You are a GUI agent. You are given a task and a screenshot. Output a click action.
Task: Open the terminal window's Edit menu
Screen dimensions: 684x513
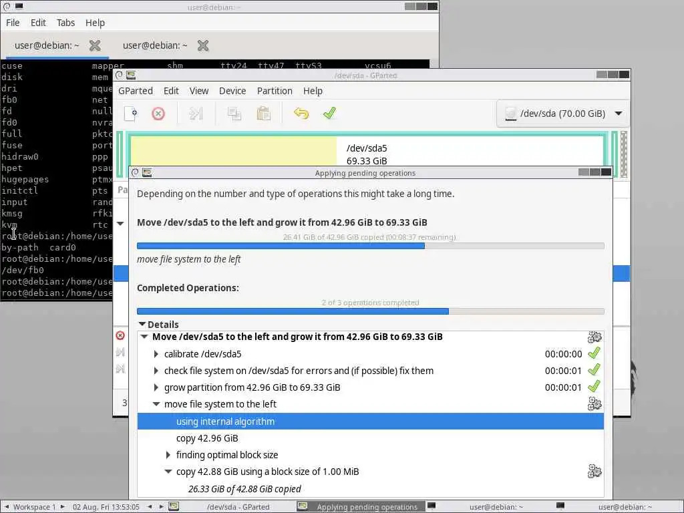click(x=38, y=23)
